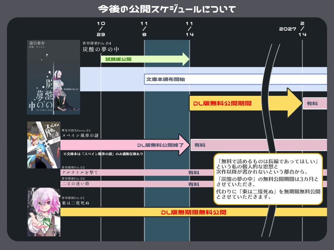Click the 皆切探偵File.02 label

point(73,179)
